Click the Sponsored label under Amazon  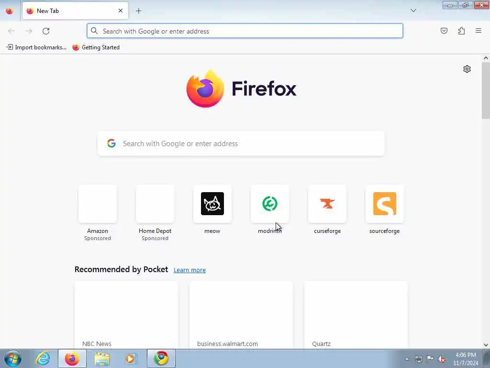98,239
